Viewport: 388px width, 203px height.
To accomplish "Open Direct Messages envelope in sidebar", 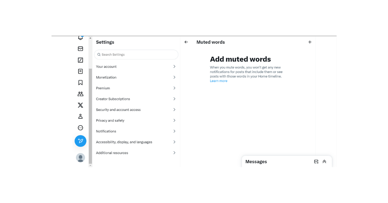I will coord(81,49).
